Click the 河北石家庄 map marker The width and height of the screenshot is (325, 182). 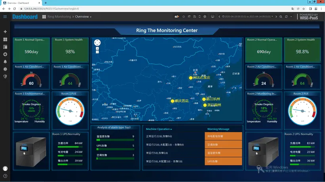tap(191, 78)
